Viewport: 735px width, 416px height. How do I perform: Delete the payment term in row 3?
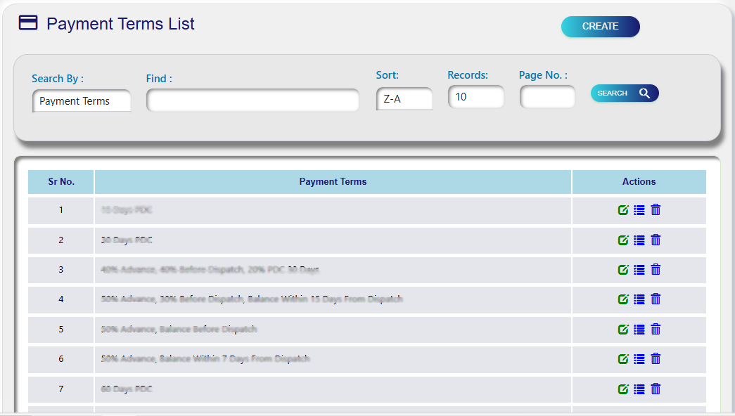pyautogui.click(x=656, y=269)
